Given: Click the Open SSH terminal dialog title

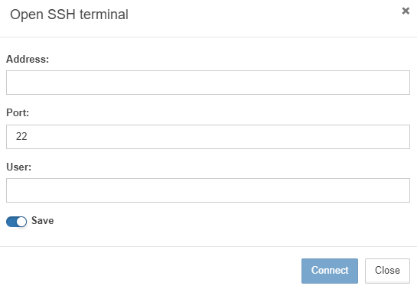Looking at the screenshot, I should point(69,15).
